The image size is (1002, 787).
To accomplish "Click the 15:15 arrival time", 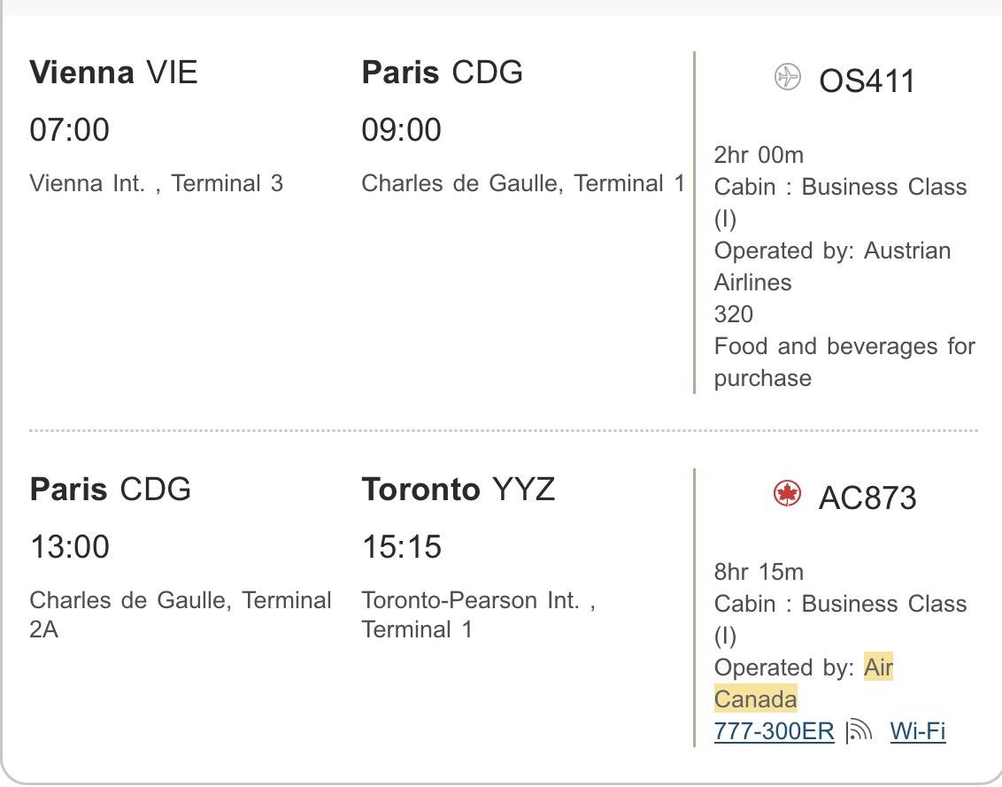I will pos(403,546).
